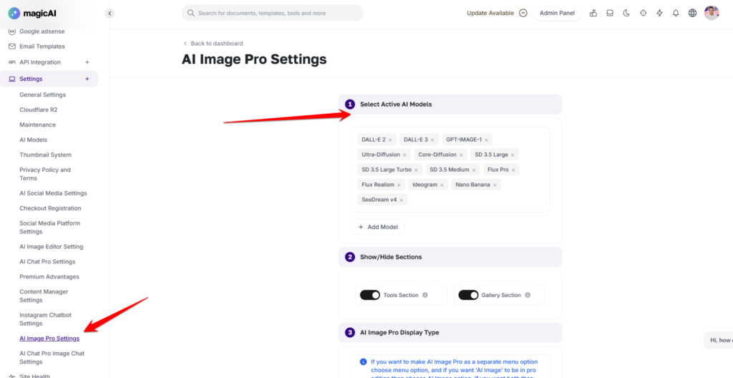Collapse the sidebar with the chevron button
Viewport: 733px width, 378px height.
[110, 13]
